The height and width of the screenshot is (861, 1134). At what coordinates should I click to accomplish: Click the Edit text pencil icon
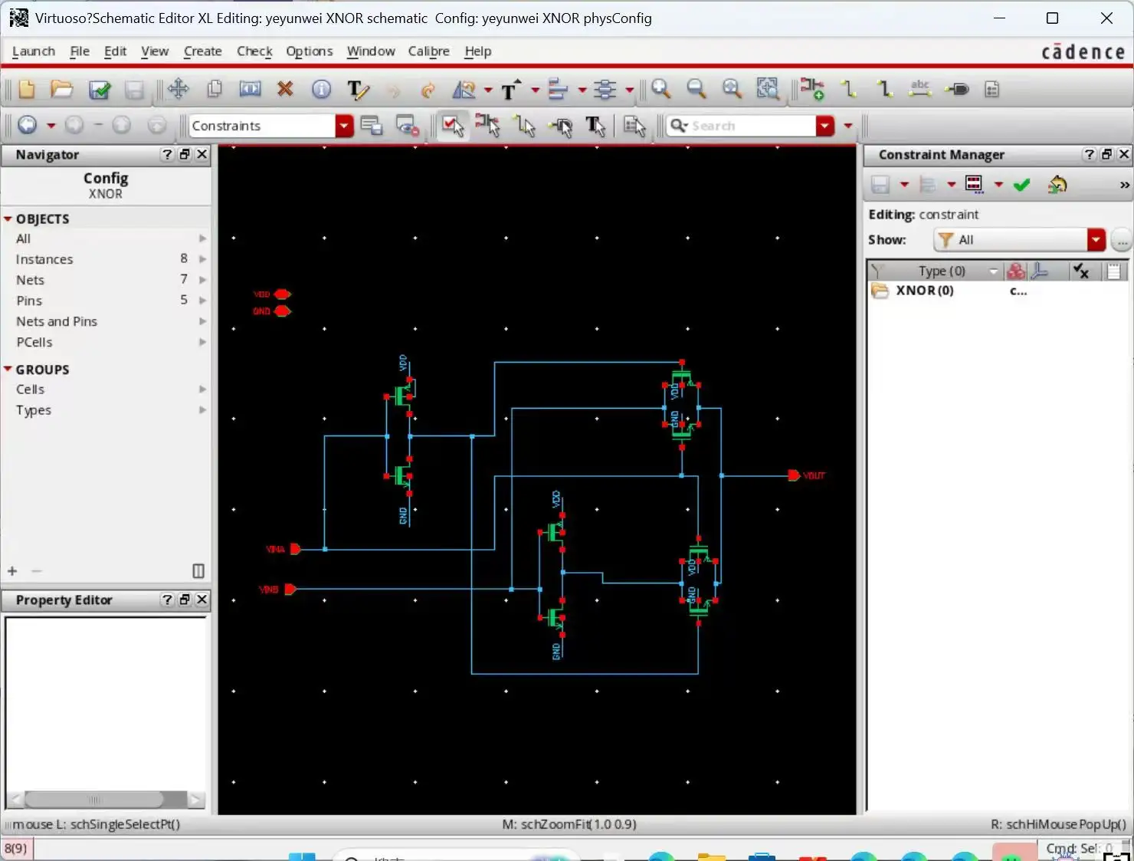[x=357, y=90]
